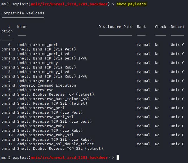Viewport: 188px width, 163px height.
Task: Click the cmd/unix/reverse_ruby_ssl payload entry
Action: pos(45,135)
